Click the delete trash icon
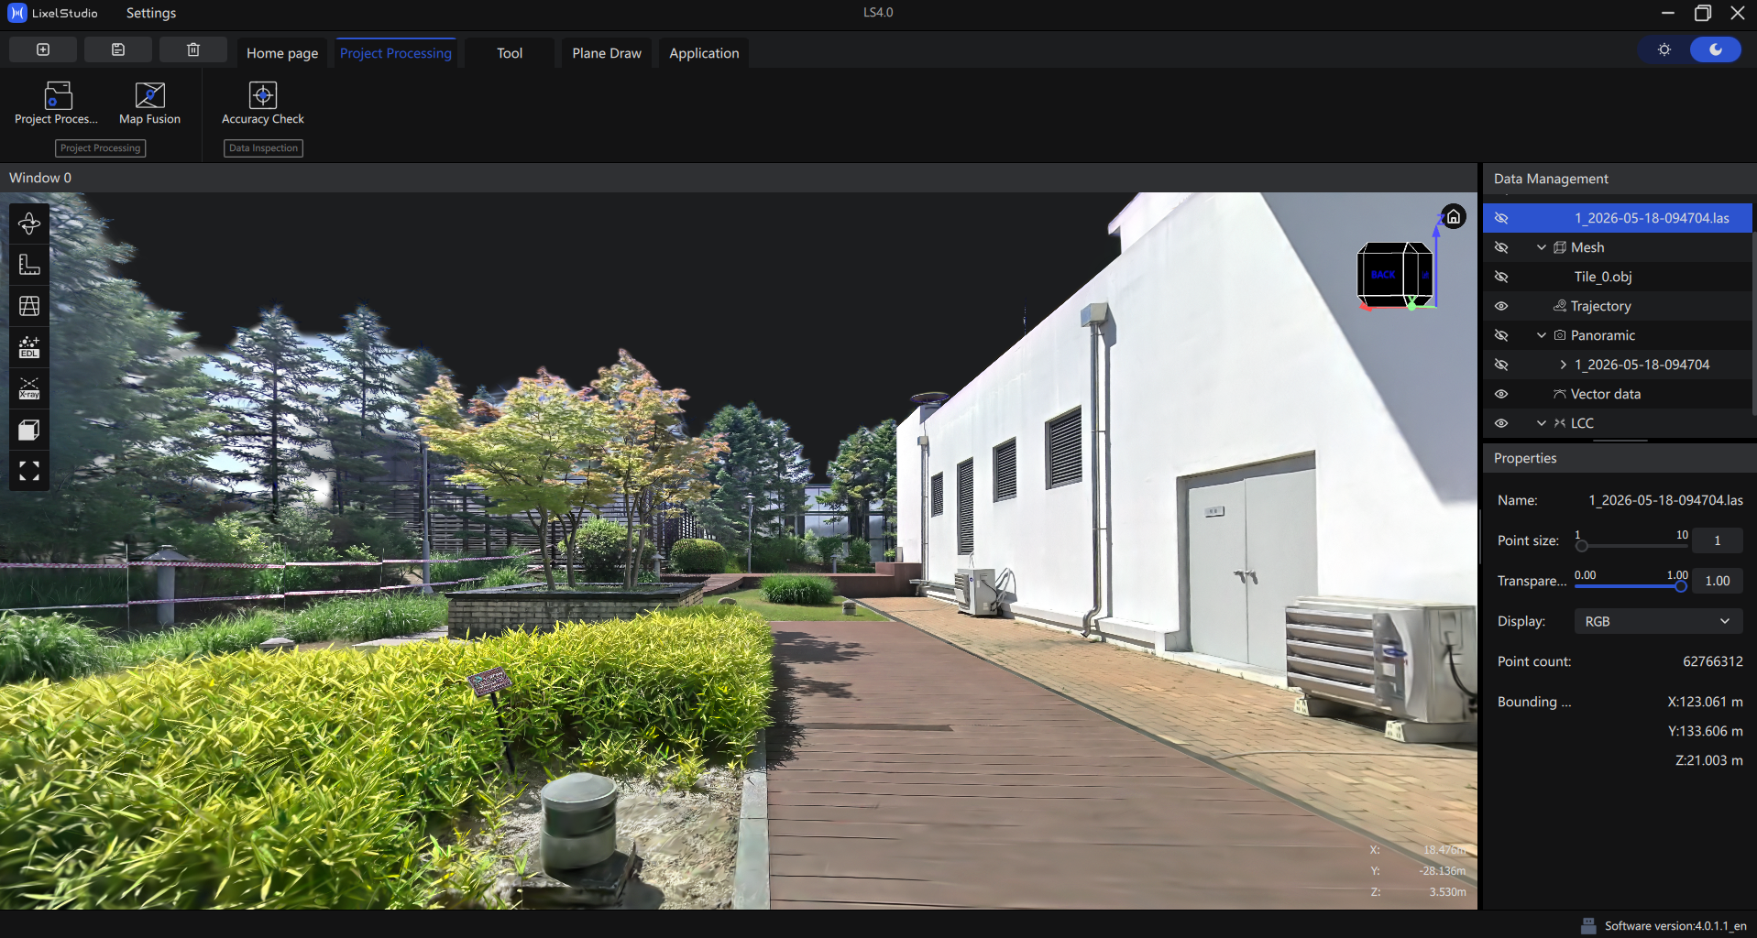The width and height of the screenshot is (1757, 938). (x=193, y=49)
